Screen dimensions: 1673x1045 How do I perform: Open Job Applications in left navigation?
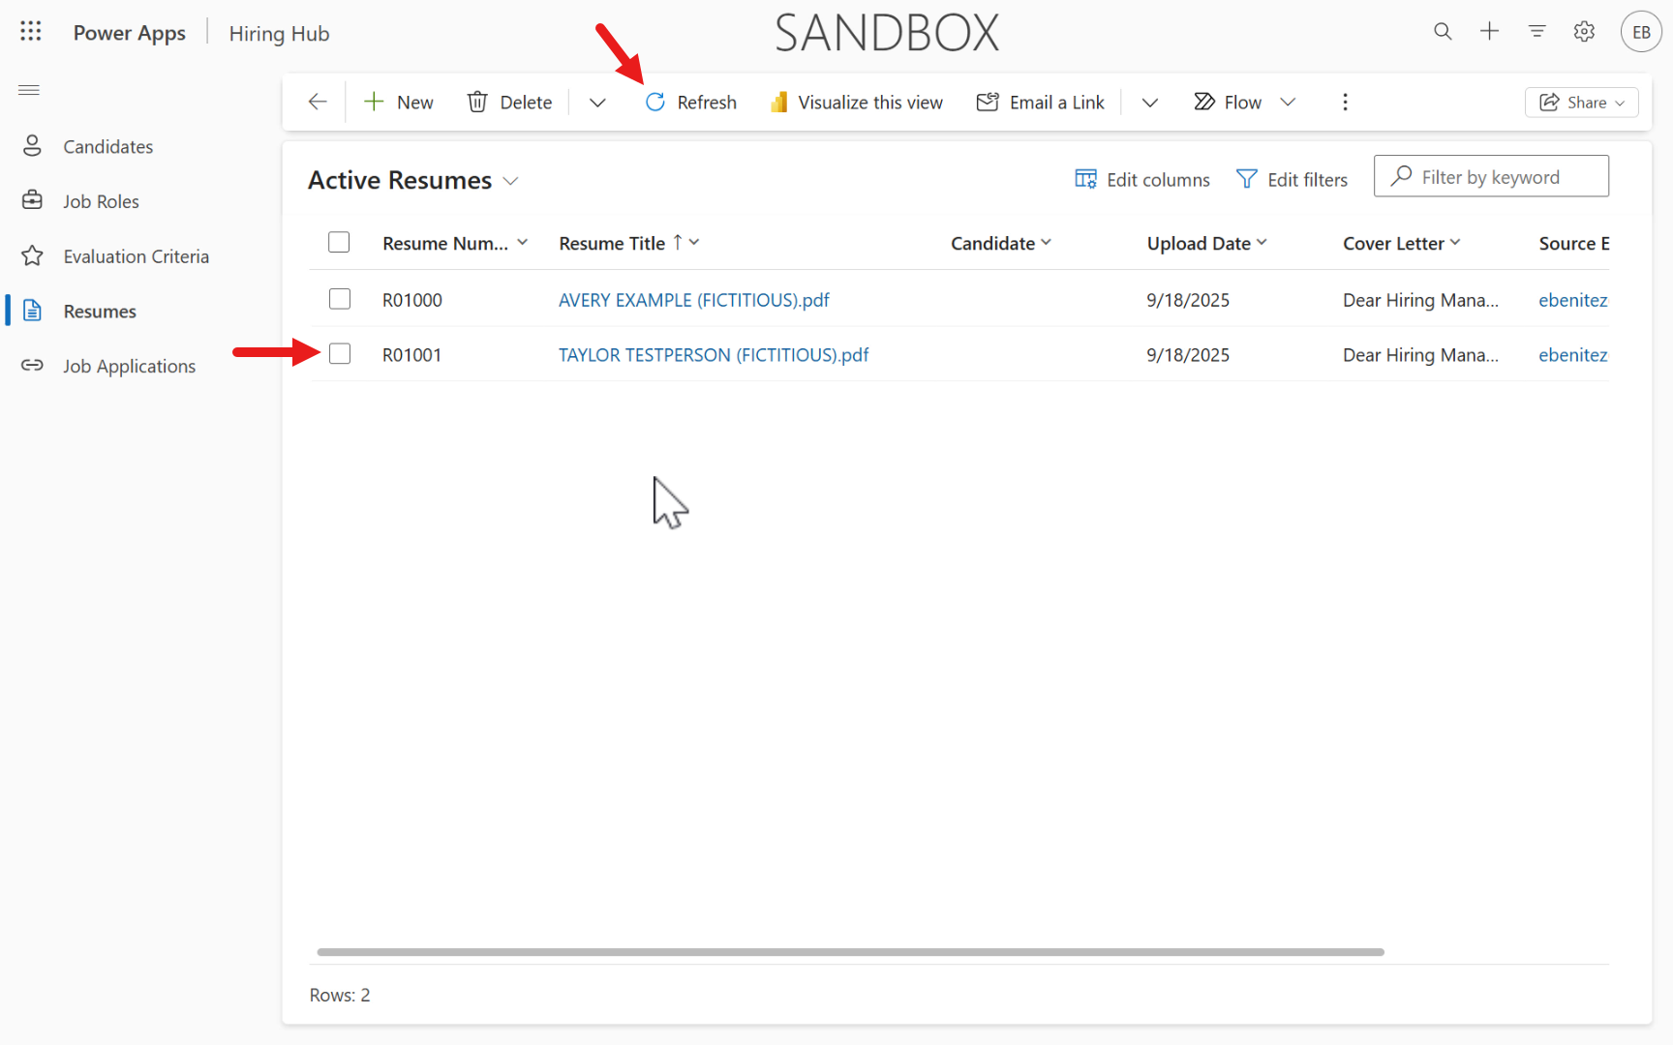tap(129, 367)
